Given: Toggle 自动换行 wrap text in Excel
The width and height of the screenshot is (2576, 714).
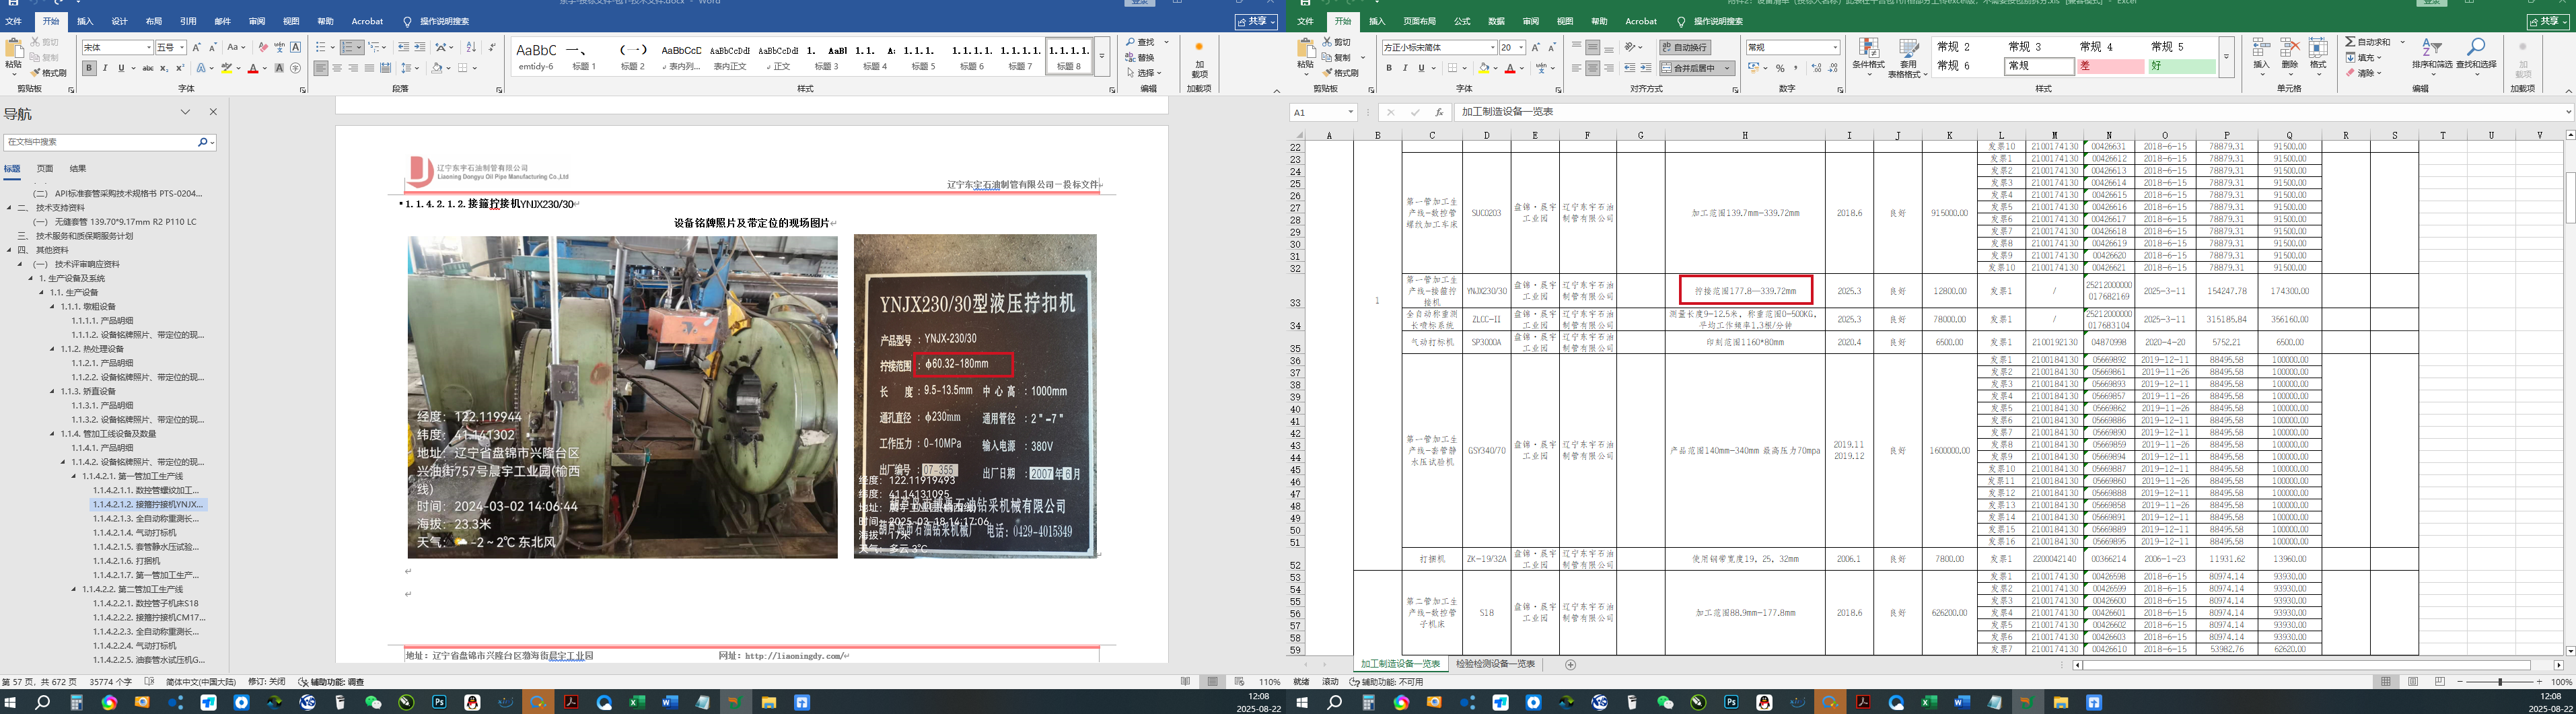Looking at the screenshot, I should tap(1685, 47).
